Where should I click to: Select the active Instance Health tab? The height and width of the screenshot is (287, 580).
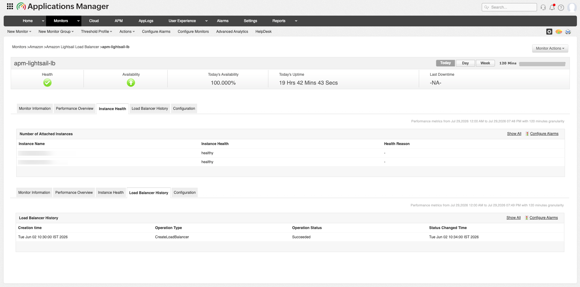(x=112, y=109)
